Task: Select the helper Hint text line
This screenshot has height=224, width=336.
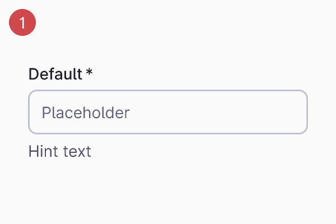Action: (x=59, y=151)
